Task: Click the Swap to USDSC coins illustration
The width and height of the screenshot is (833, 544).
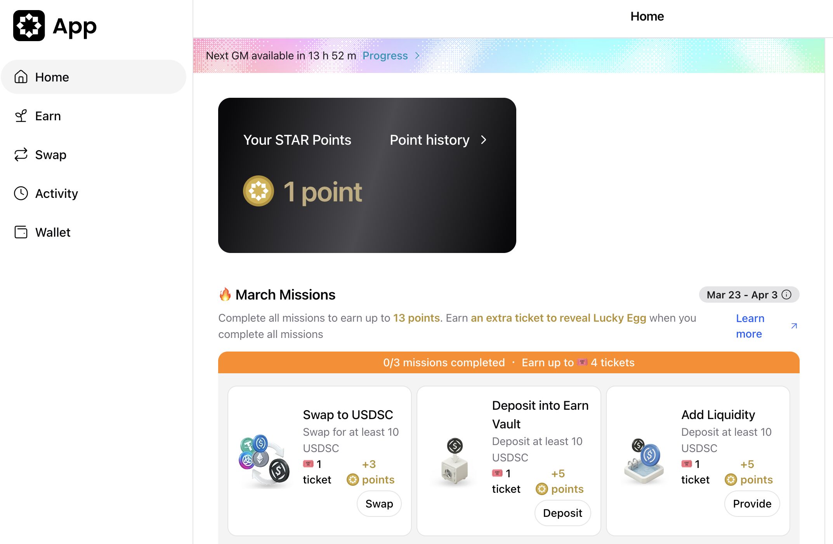Action: tap(264, 461)
